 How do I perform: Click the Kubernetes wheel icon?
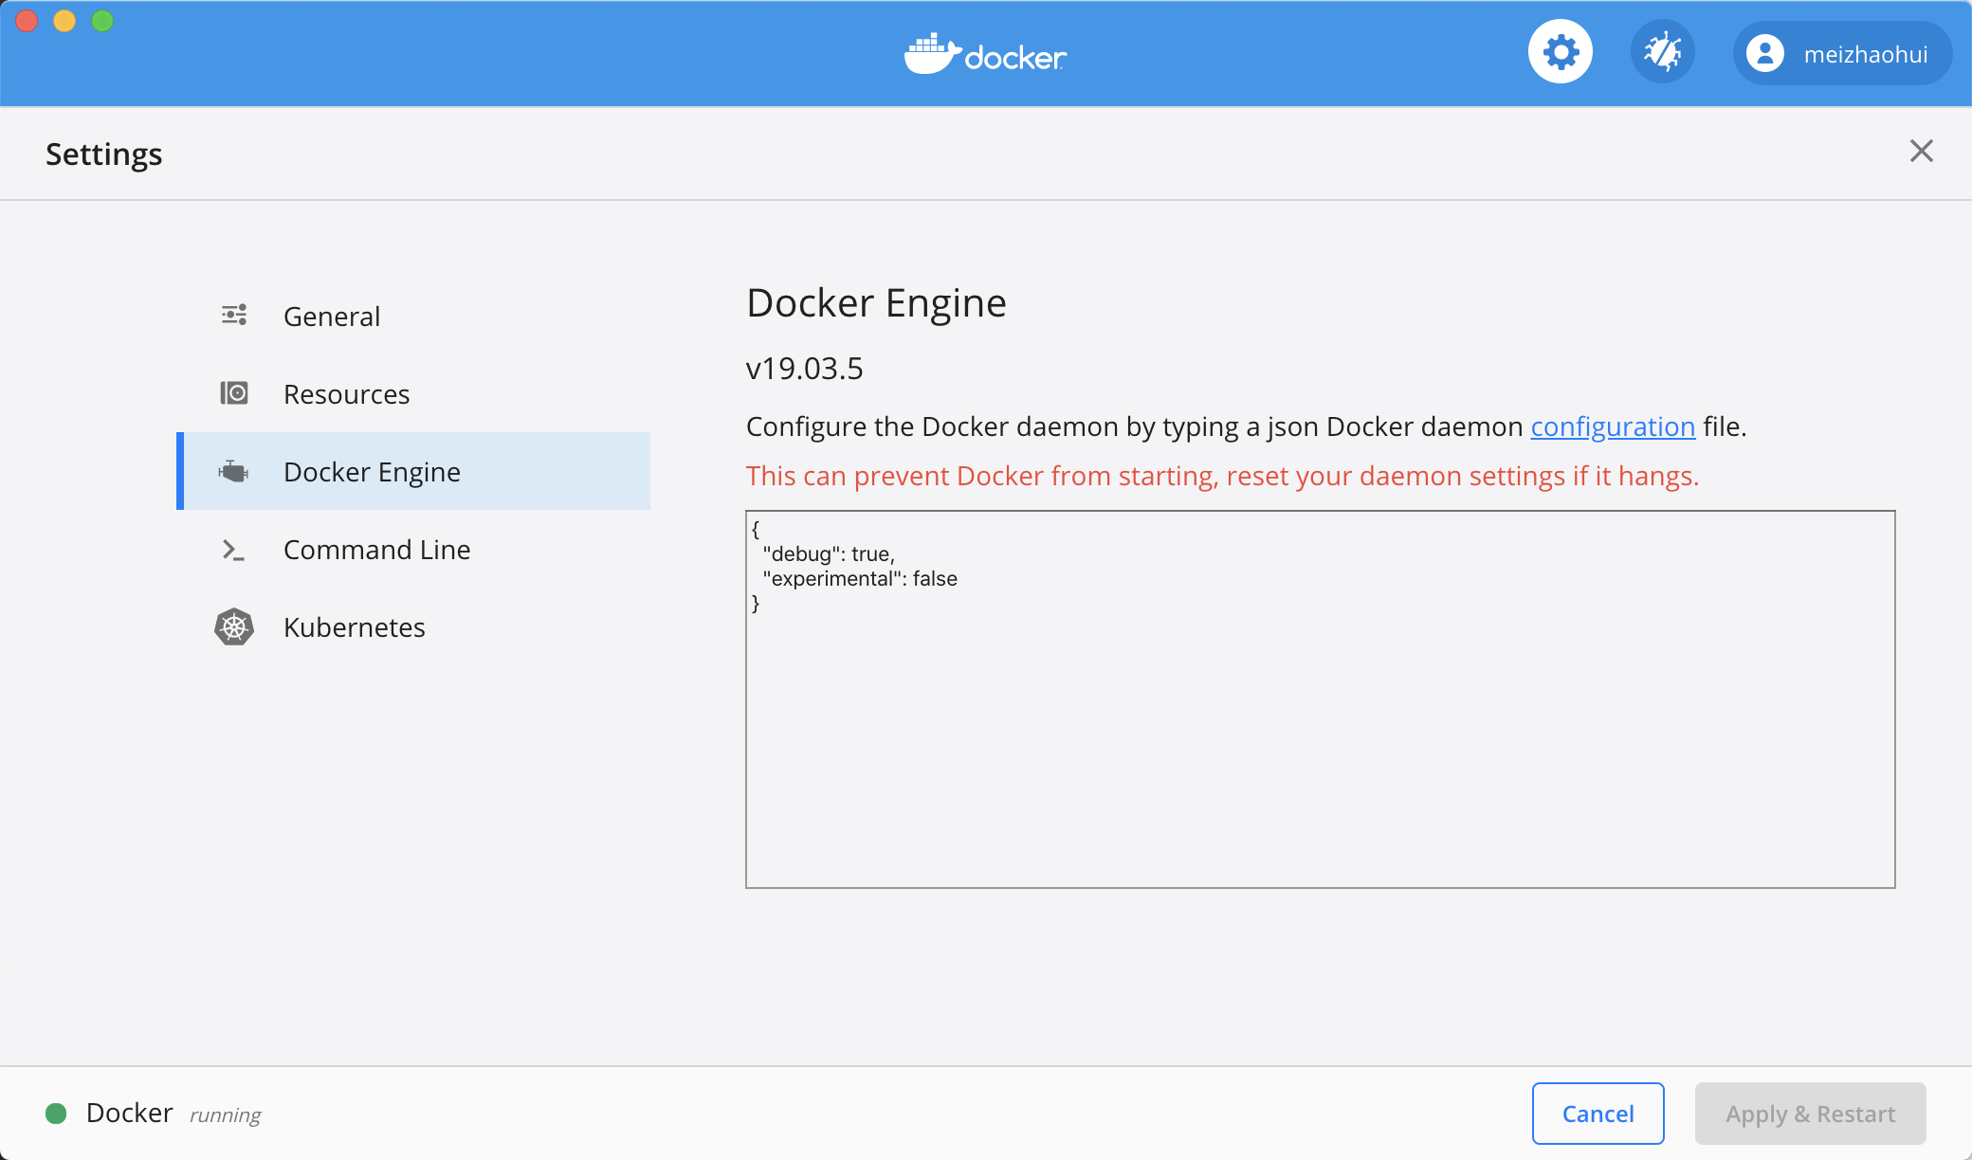coord(234,626)
